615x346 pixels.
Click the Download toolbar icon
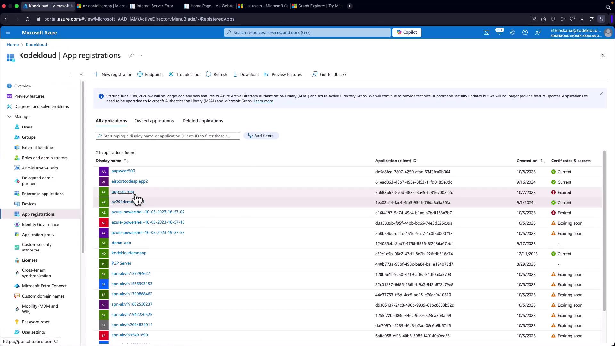tap(235, 74)
